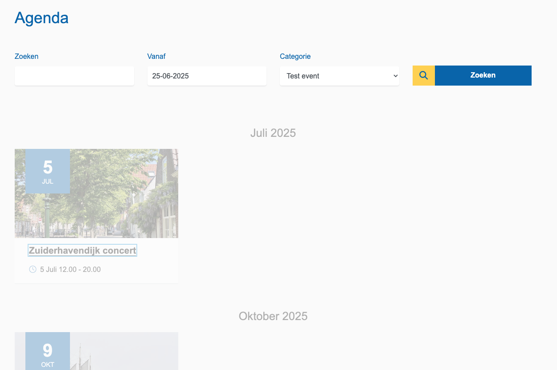This screenshot has width=557, height=370.
Task: Click the Zoeken field label
Action: [x=26, y=56]
